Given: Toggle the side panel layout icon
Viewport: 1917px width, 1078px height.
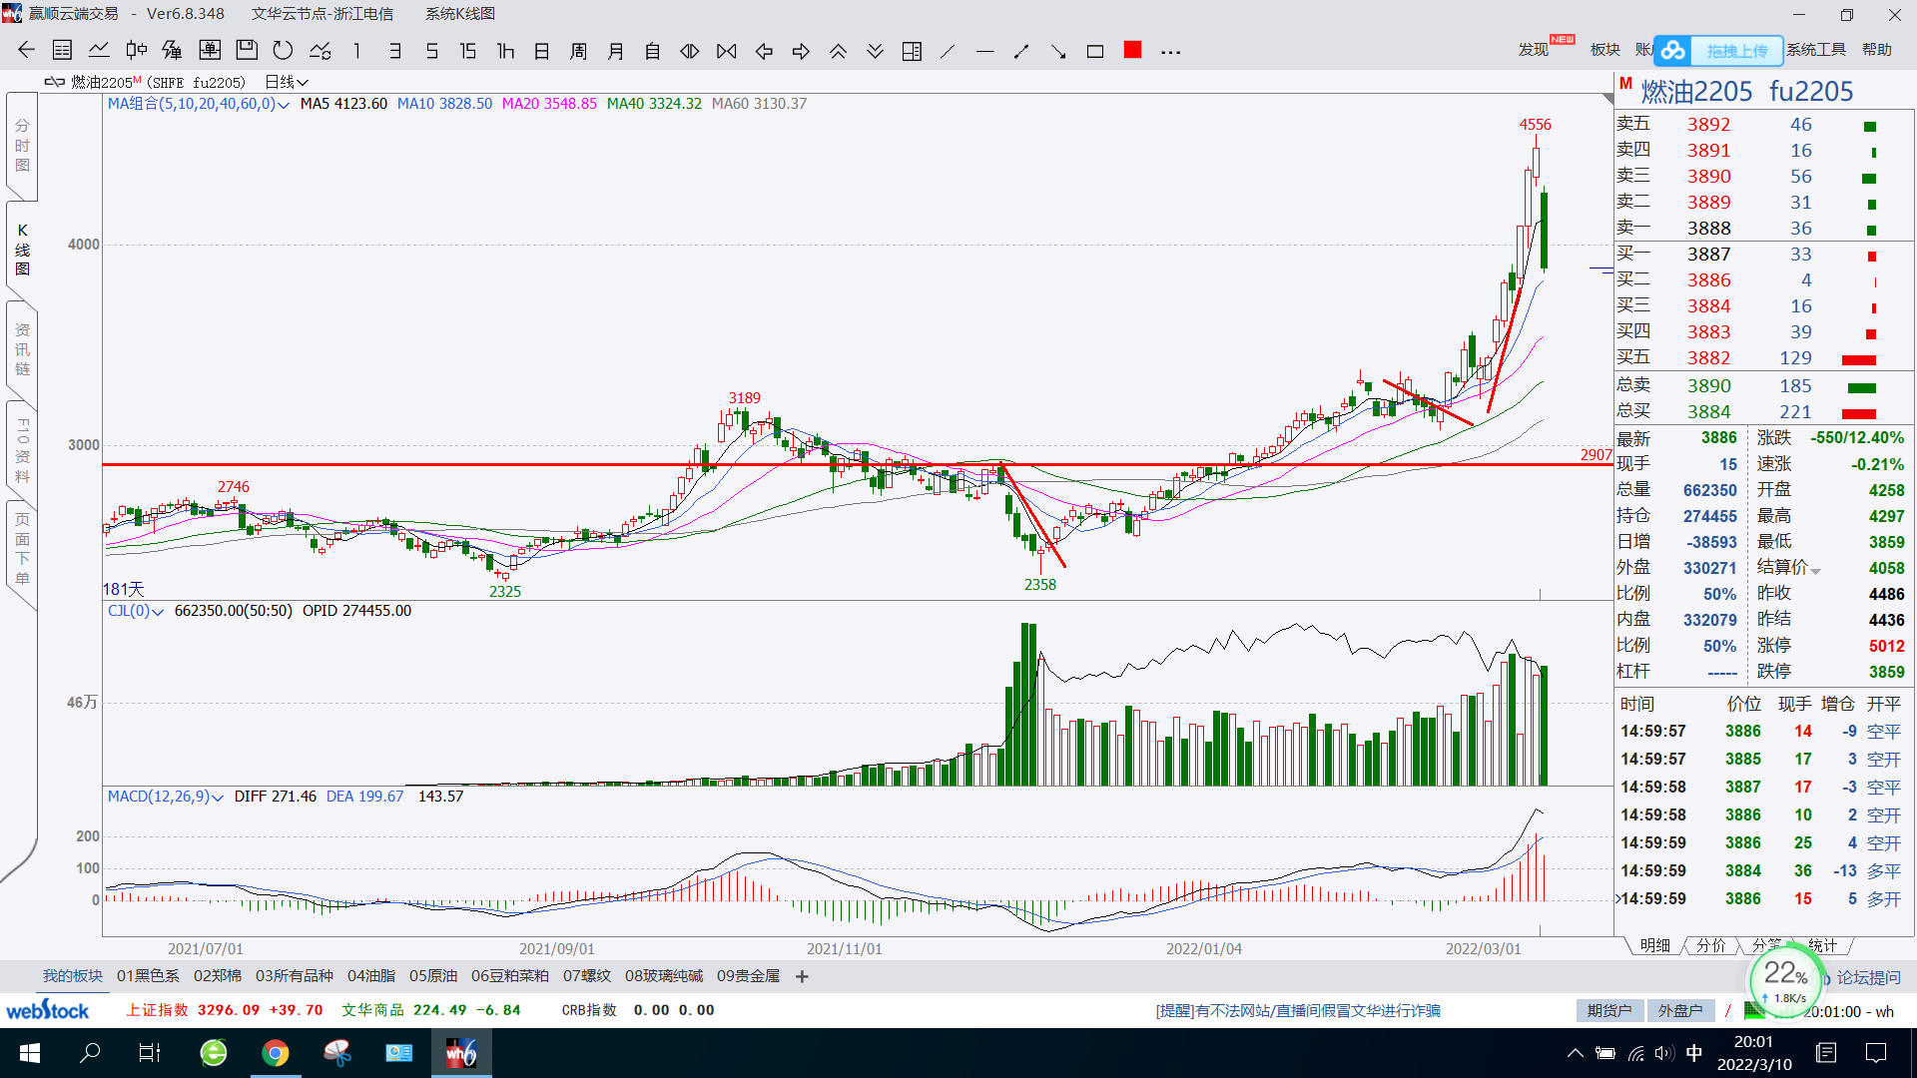Looking at the screenshot, I should (x=912, y=51).
